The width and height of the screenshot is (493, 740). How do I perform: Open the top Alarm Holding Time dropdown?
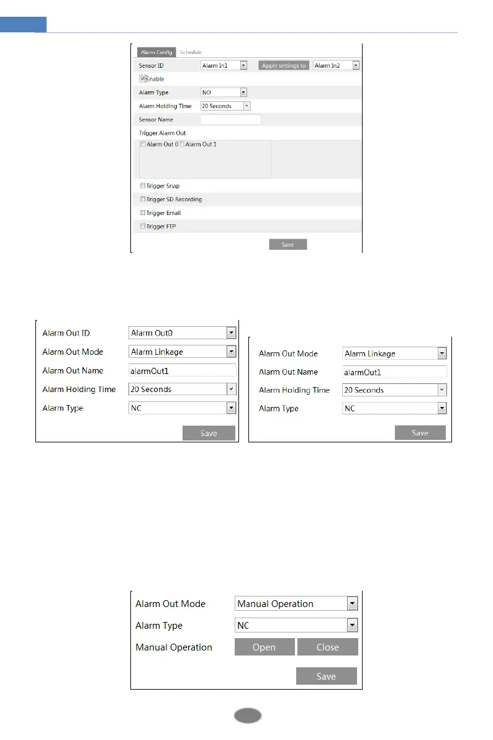[x=225, y=106]
